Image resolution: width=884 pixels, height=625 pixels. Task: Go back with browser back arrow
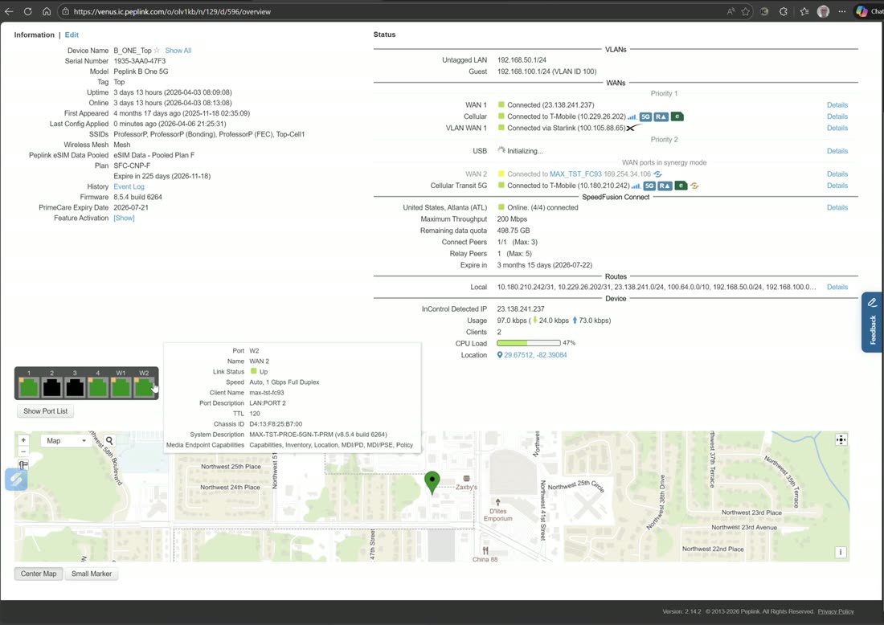[x=9, y=11]
